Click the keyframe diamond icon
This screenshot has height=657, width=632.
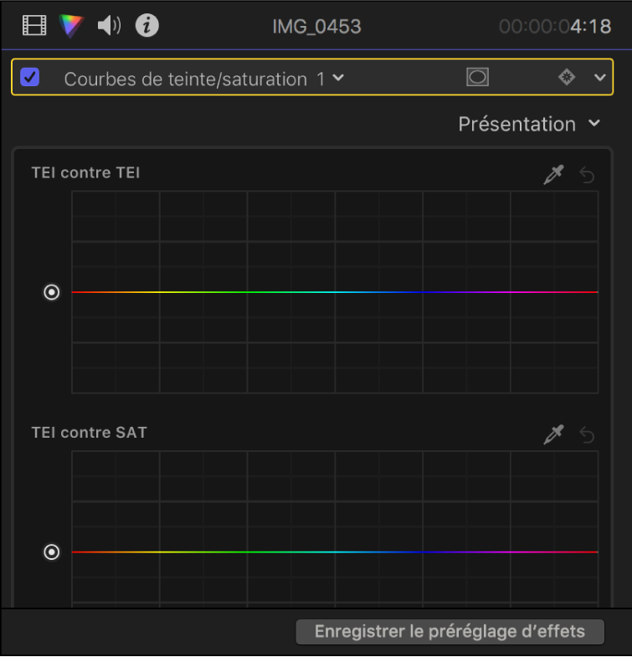tap(568, 78)
